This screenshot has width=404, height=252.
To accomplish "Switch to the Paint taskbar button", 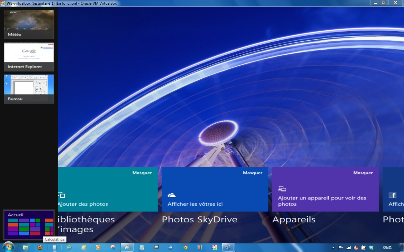I will point(127,247).
